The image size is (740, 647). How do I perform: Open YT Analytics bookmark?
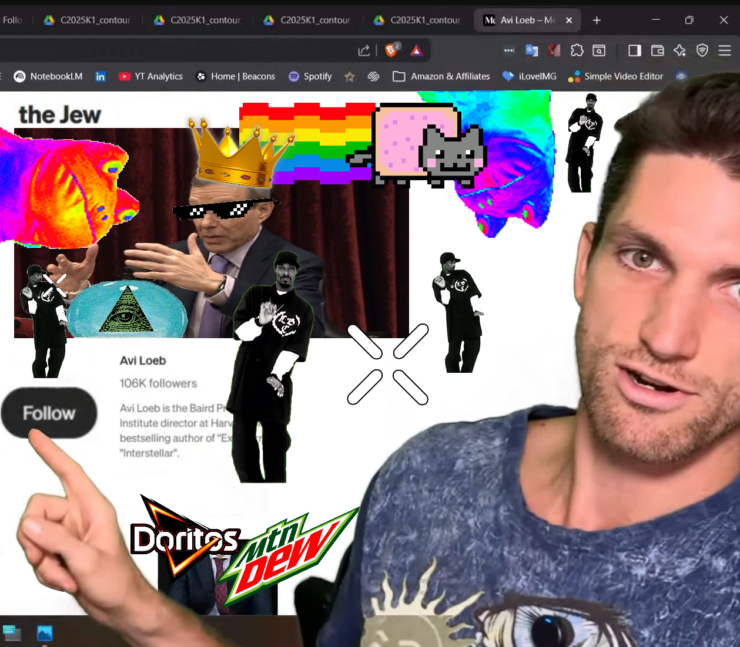coord(150,76)
